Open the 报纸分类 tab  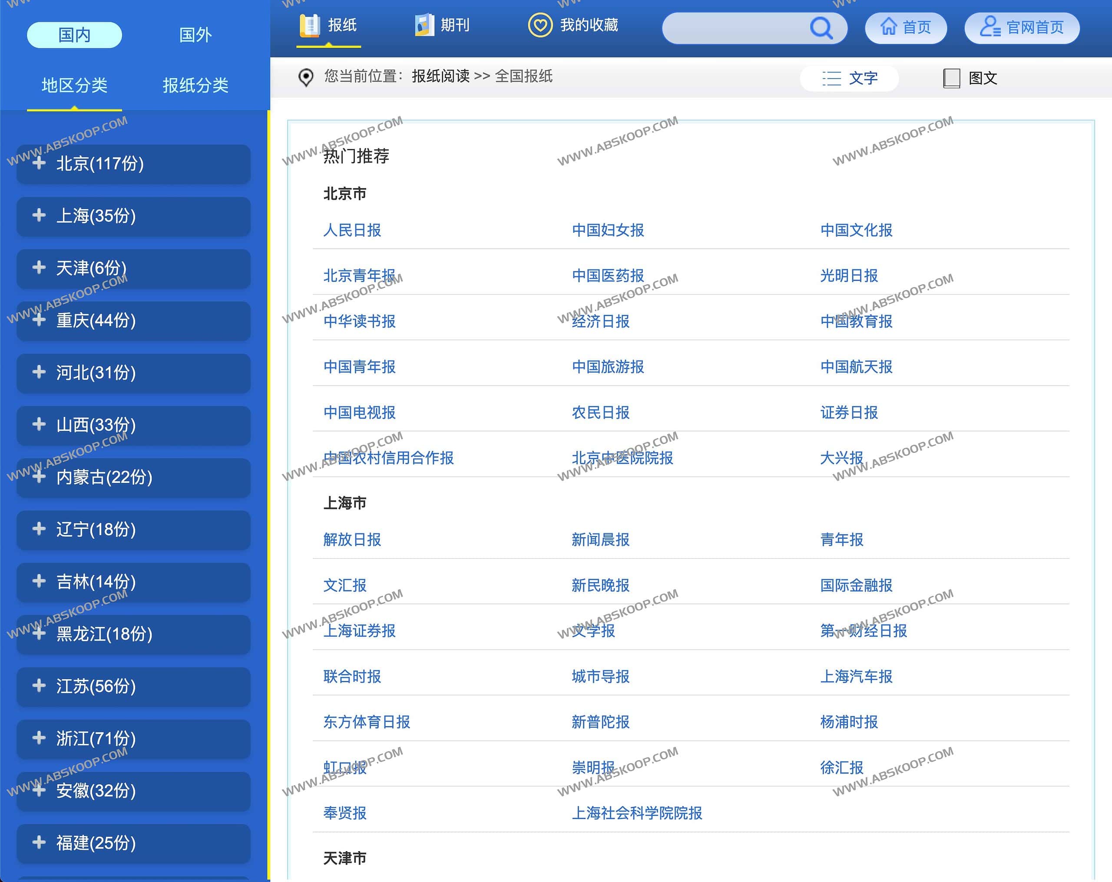coord(195,85)
